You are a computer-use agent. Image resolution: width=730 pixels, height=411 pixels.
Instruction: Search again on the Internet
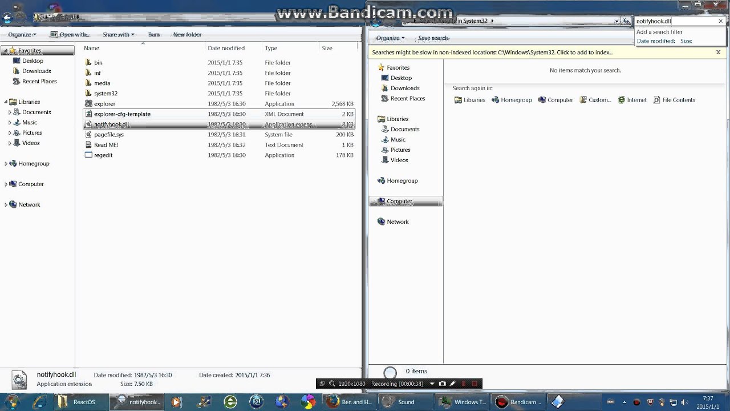(632, 100)
